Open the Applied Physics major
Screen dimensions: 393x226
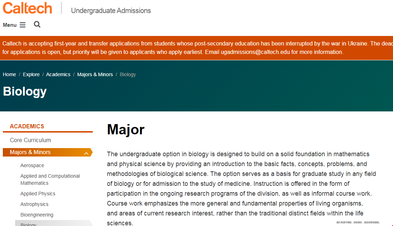[38, 194]
